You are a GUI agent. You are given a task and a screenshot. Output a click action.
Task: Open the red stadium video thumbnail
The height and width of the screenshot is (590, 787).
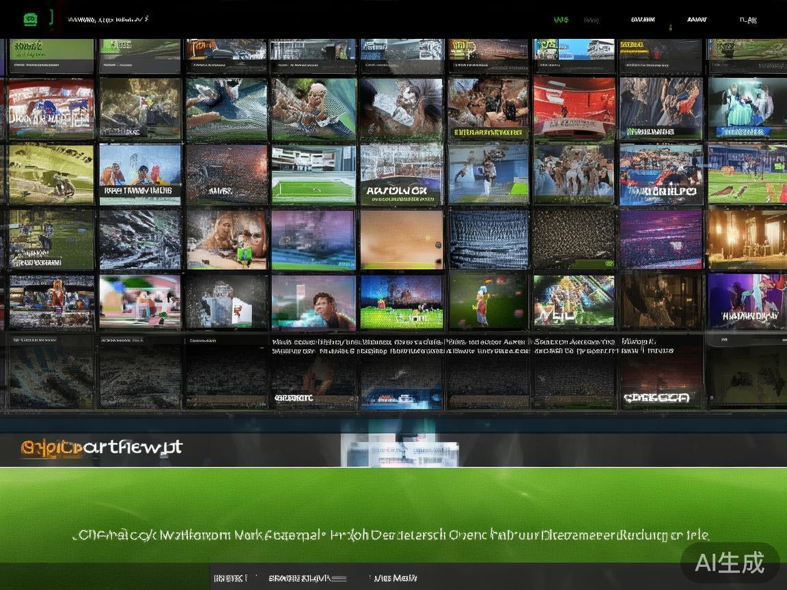574,108
